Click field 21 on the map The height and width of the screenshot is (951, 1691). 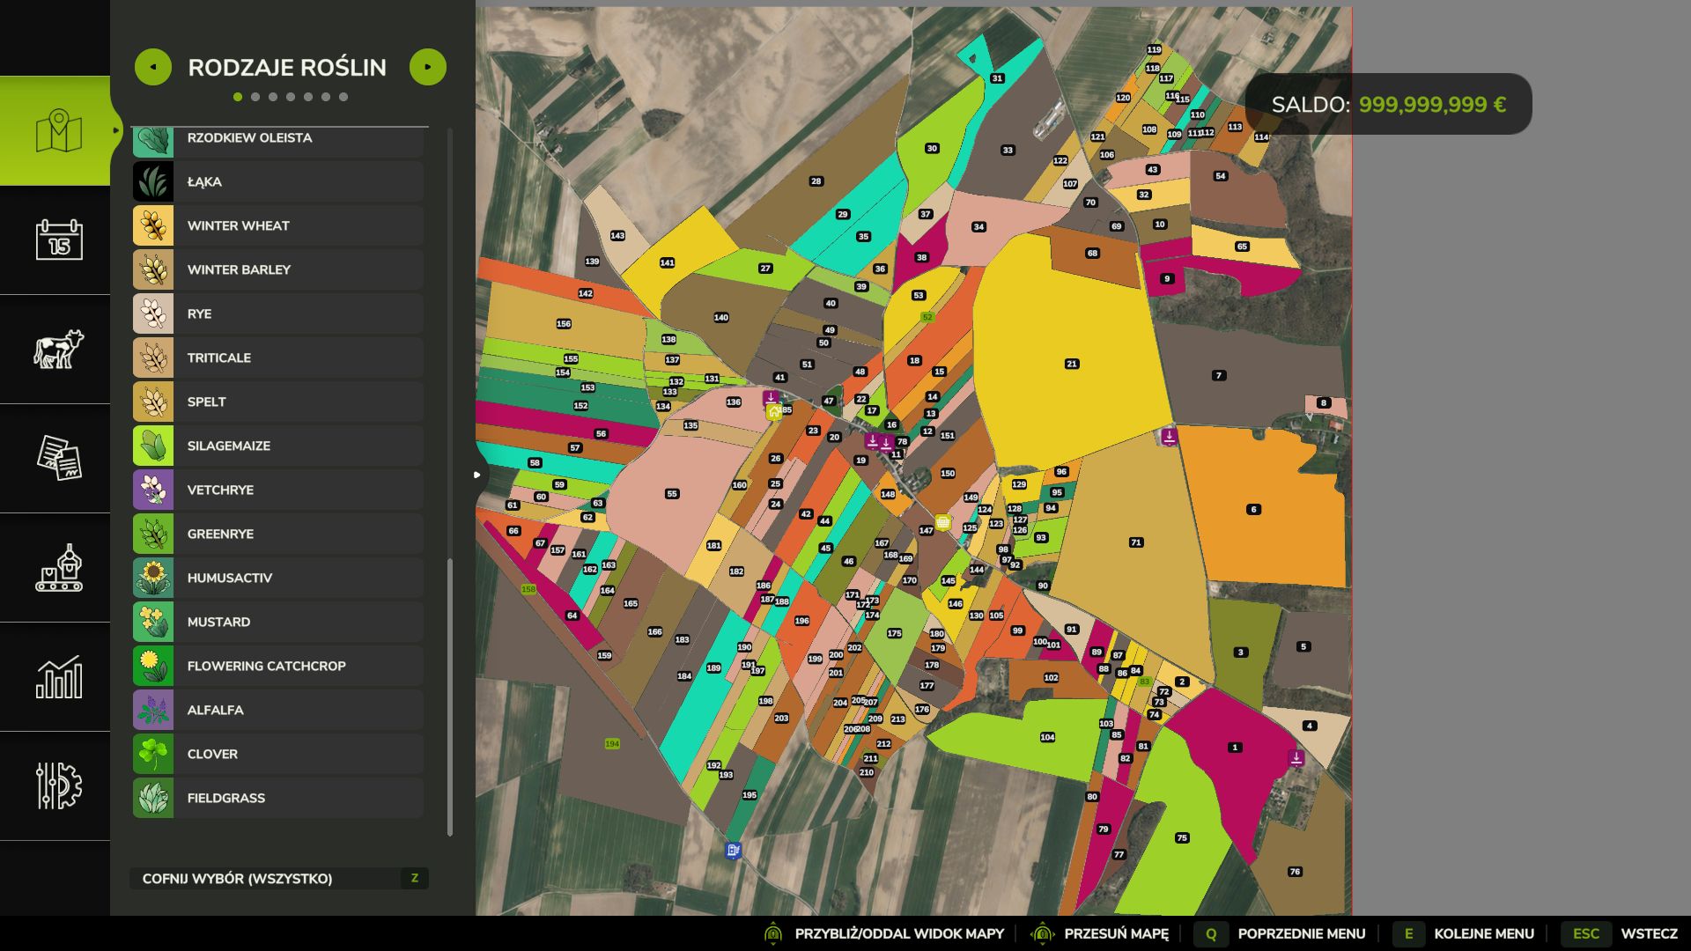point(1072,364)
